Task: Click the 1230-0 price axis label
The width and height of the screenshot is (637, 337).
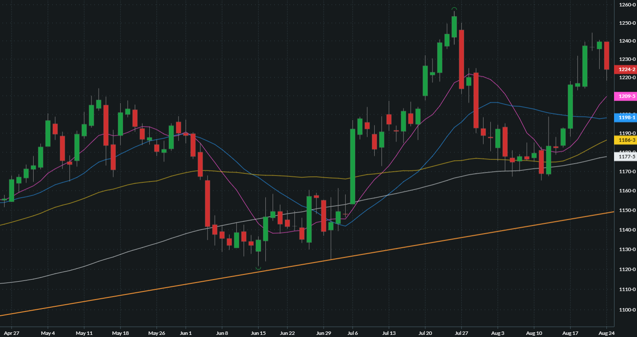Action: (x=627, y=59)
